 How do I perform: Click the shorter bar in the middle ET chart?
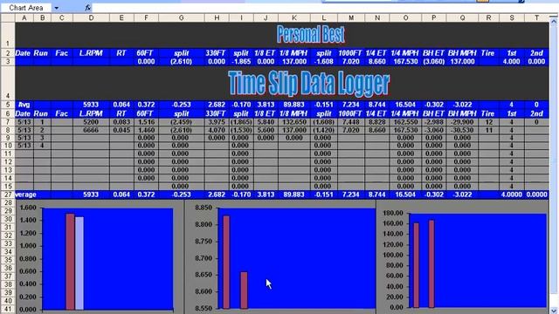(x=244, y=290)
